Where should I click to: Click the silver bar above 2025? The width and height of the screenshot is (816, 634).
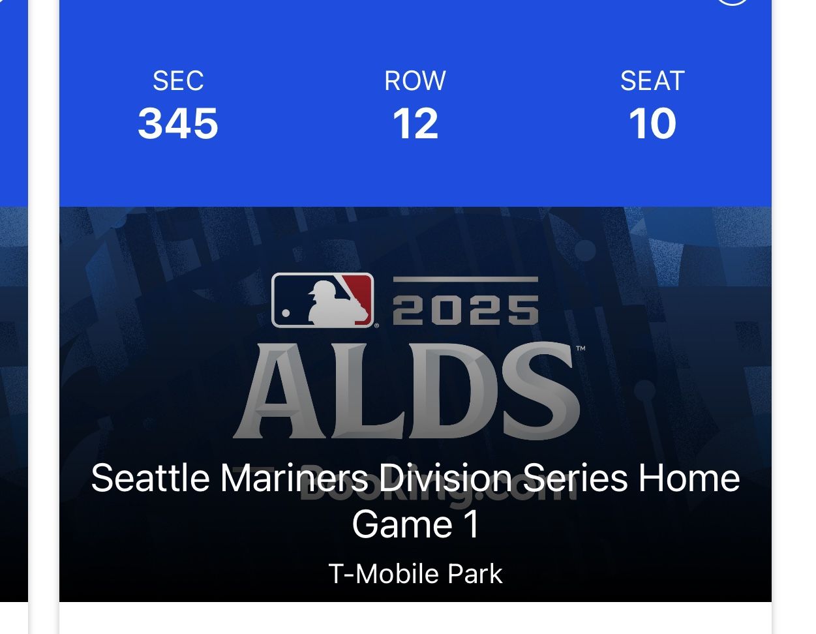point(466,280)
